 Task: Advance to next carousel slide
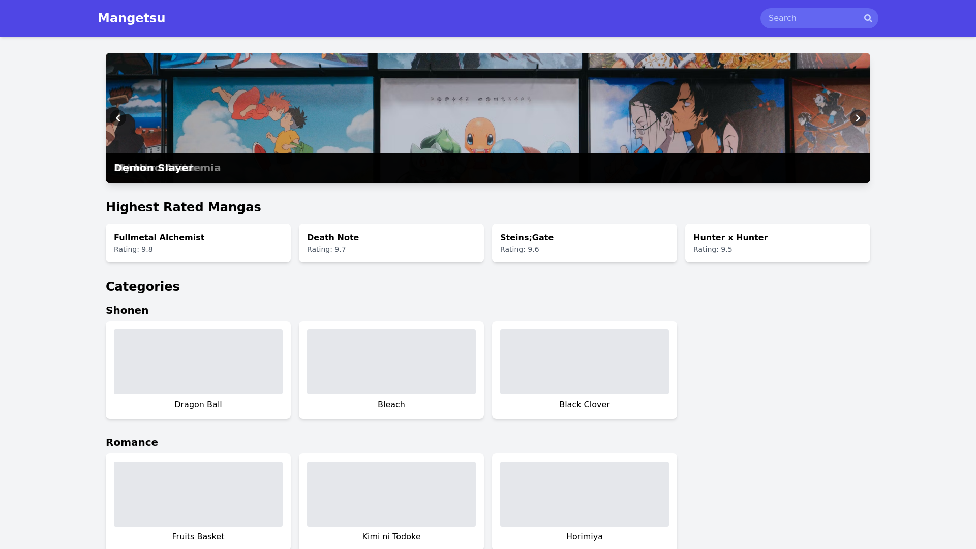point(858,118)
